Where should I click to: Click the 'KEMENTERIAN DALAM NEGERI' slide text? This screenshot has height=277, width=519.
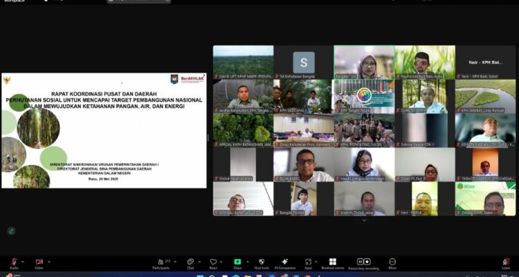[x=104, y=173]
